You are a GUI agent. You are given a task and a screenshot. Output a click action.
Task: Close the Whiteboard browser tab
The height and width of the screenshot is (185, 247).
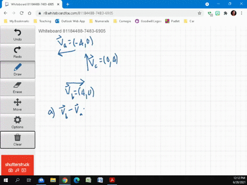tap(58, 4)
